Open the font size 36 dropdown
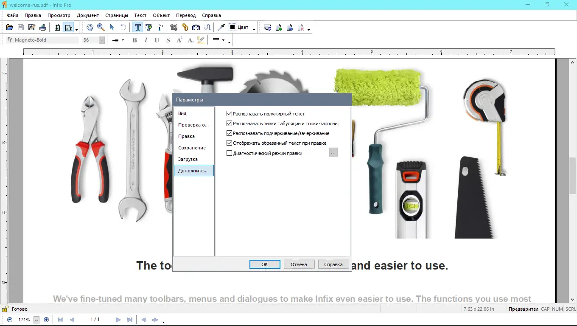Screen dimensions: 577x326 [x=102, y=40]
